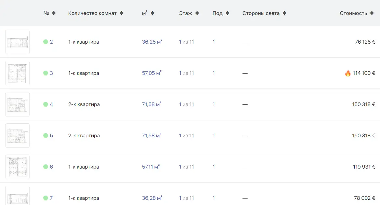Screen dimensions: 380x205
Task: Click apartment number 7 link
Action: pos(51,198)
